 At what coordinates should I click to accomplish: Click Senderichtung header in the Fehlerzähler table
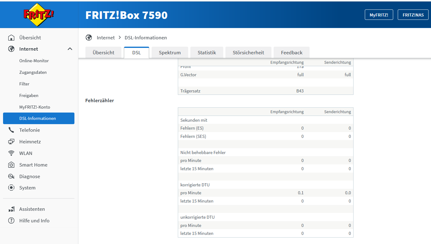click(338, 112)
